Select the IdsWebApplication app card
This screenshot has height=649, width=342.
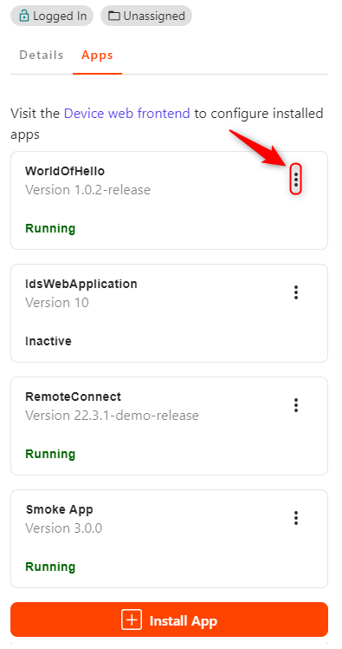point(170,313)
